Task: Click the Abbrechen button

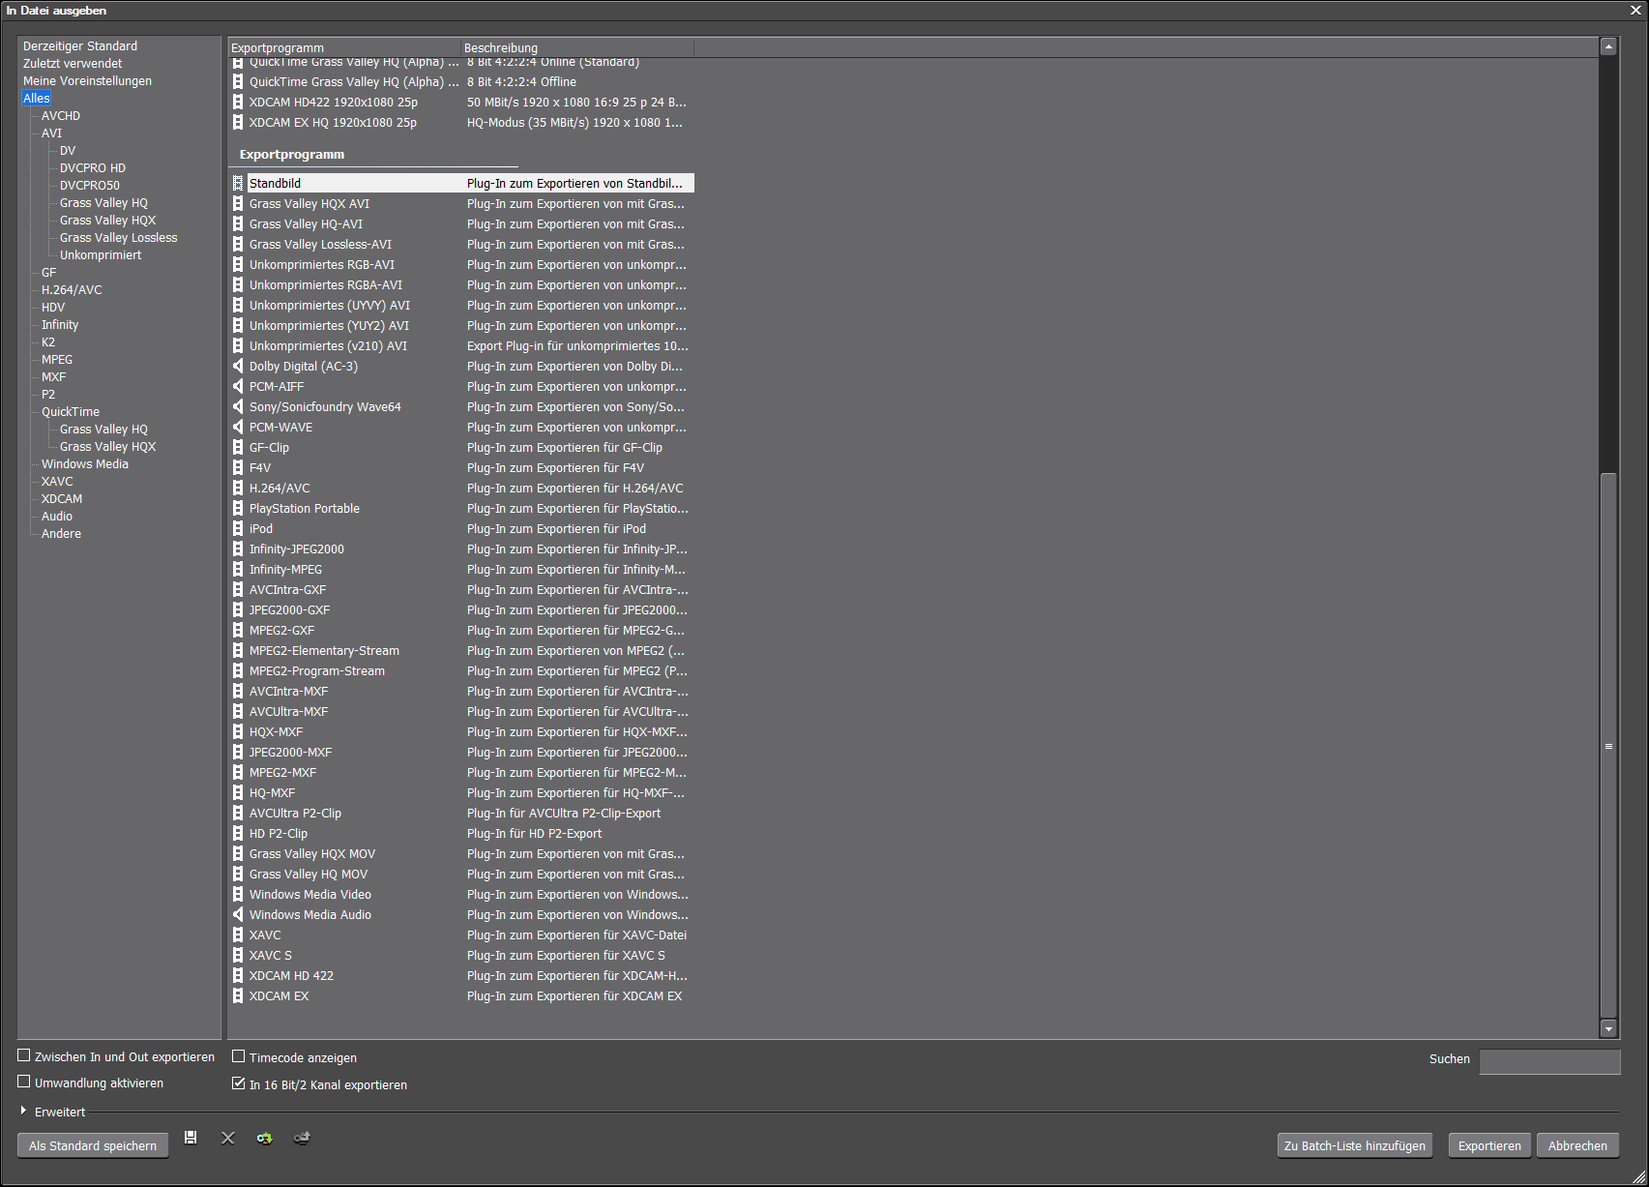Action: [1577, 1145]
